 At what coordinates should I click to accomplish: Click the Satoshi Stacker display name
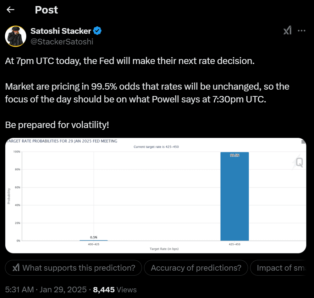[x=60, y=31]
